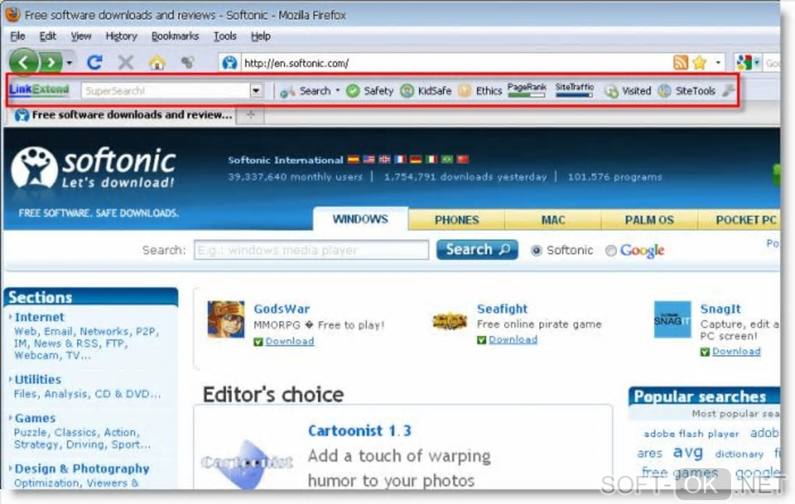Click Download link under Seafight

(513, 340)
